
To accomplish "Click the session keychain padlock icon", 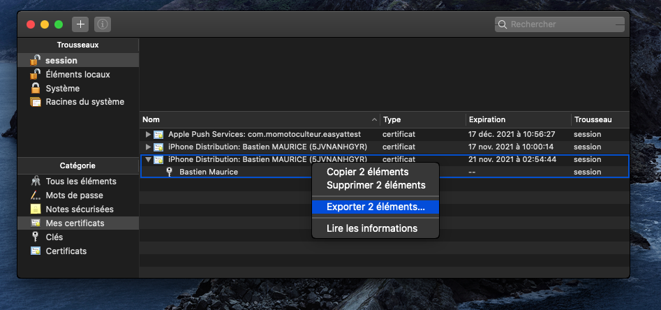I will 36,60.
